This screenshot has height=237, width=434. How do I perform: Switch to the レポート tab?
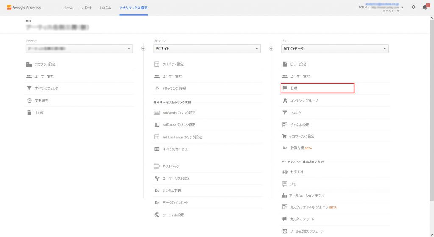point(86,8)
